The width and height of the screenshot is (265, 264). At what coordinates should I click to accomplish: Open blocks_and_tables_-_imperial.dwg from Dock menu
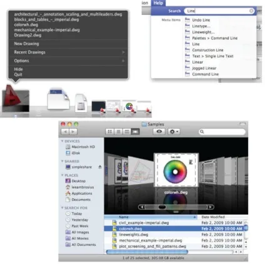coord(46,19)
